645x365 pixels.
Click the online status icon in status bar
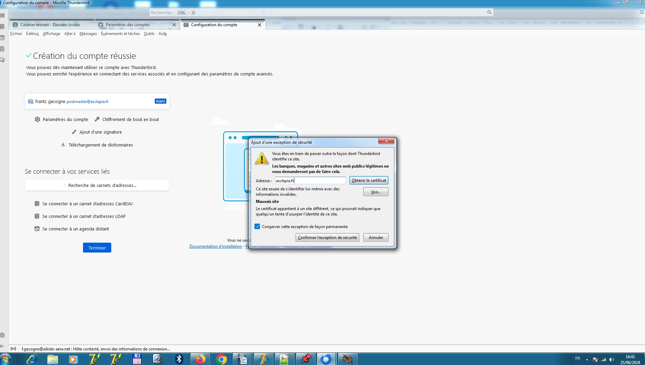coord(13,349)
